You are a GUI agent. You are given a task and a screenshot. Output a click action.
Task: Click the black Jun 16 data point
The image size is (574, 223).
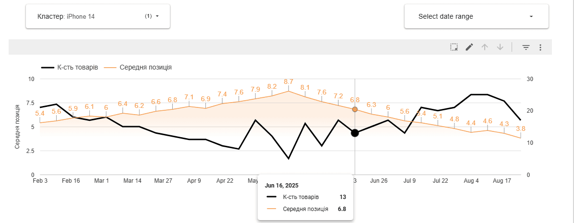click(355, 133)
